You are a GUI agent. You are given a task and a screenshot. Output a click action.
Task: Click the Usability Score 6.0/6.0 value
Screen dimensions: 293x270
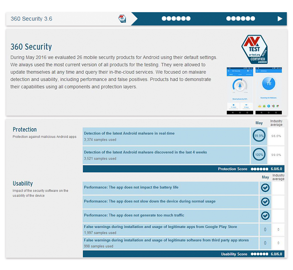tap(277, 254)
